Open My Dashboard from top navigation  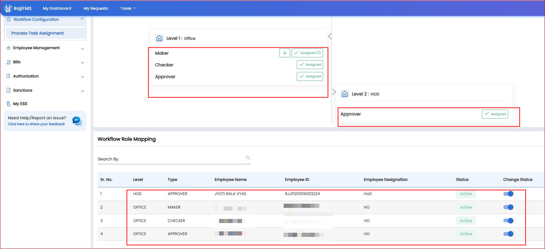[57, 8]
